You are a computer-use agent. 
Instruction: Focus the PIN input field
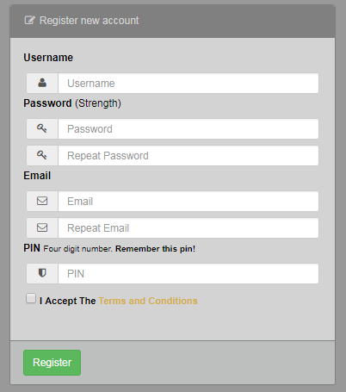pos(188,274)
